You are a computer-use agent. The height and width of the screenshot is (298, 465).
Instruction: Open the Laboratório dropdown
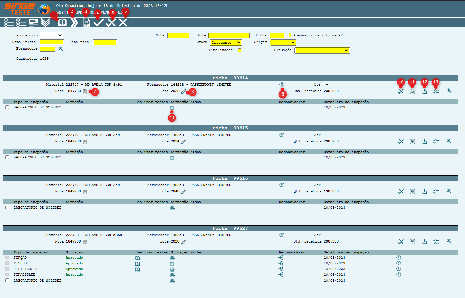pyautogui.click(x=52, y=35)
